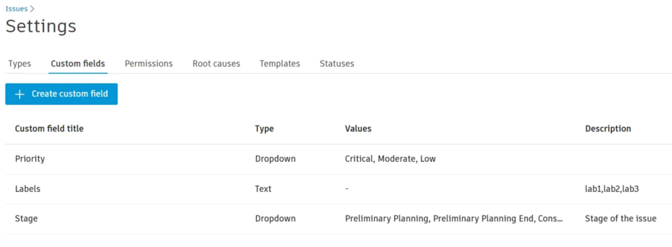Open the Issues breadcrumb link
This screenshot has width=672, height=247.
pyautogui.click(x=16, y=9)
